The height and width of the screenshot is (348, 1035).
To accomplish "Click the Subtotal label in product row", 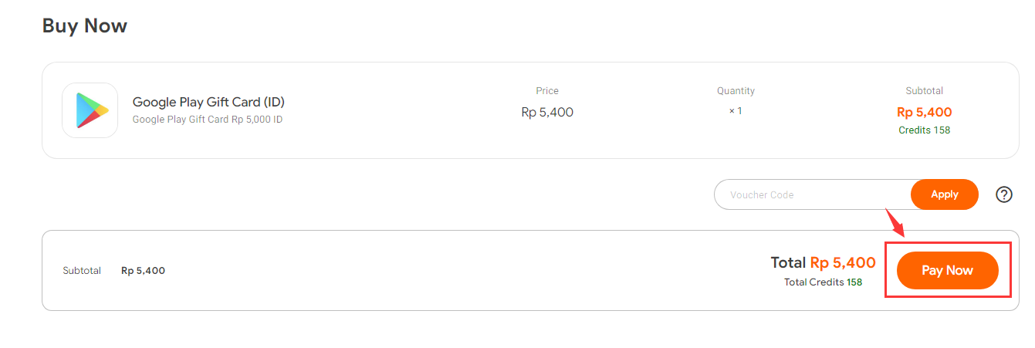I will (925, 91).
